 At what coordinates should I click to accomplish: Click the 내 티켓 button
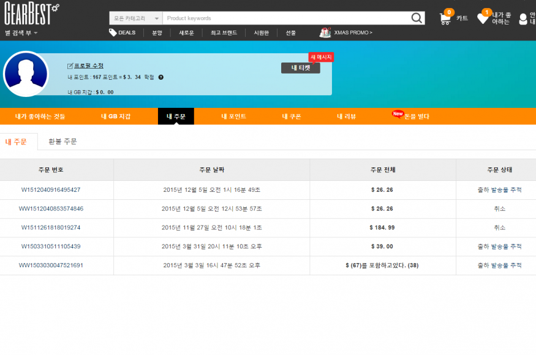click(x=300, y=68)
